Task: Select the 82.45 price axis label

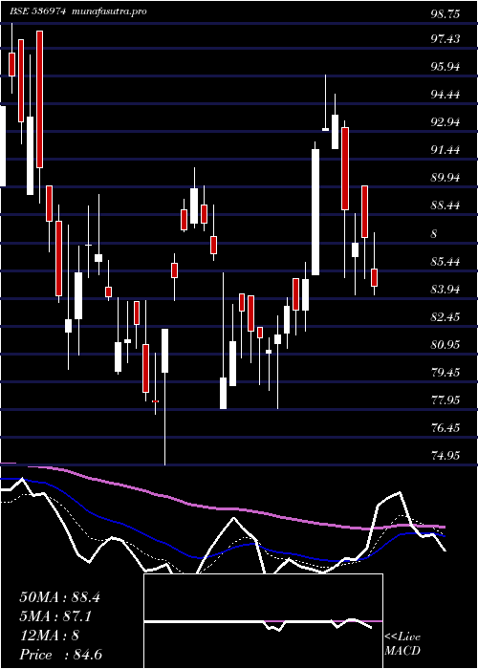Action: (x=445, y=317)
